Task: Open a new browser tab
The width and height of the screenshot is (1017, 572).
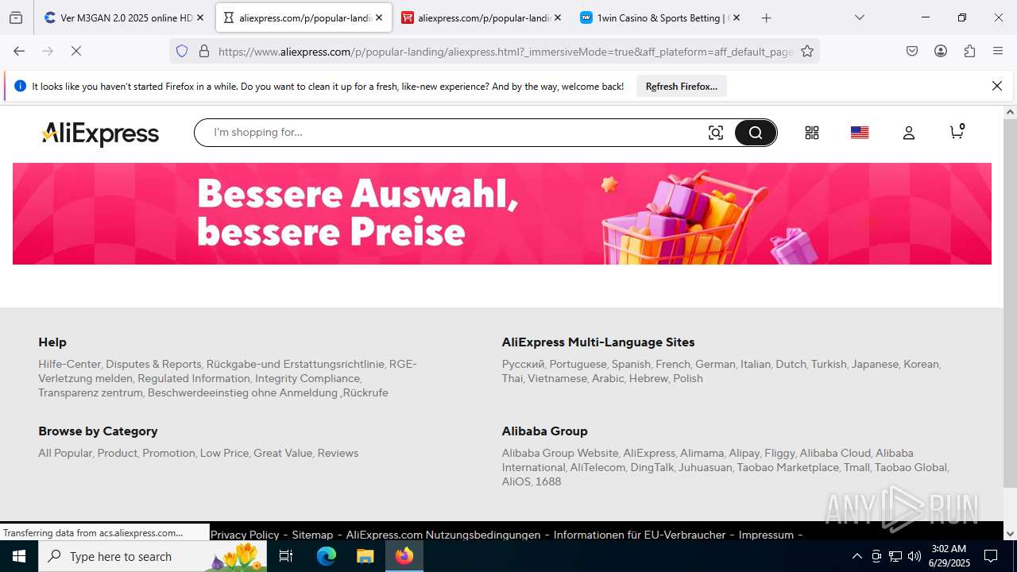Action: 766,17
